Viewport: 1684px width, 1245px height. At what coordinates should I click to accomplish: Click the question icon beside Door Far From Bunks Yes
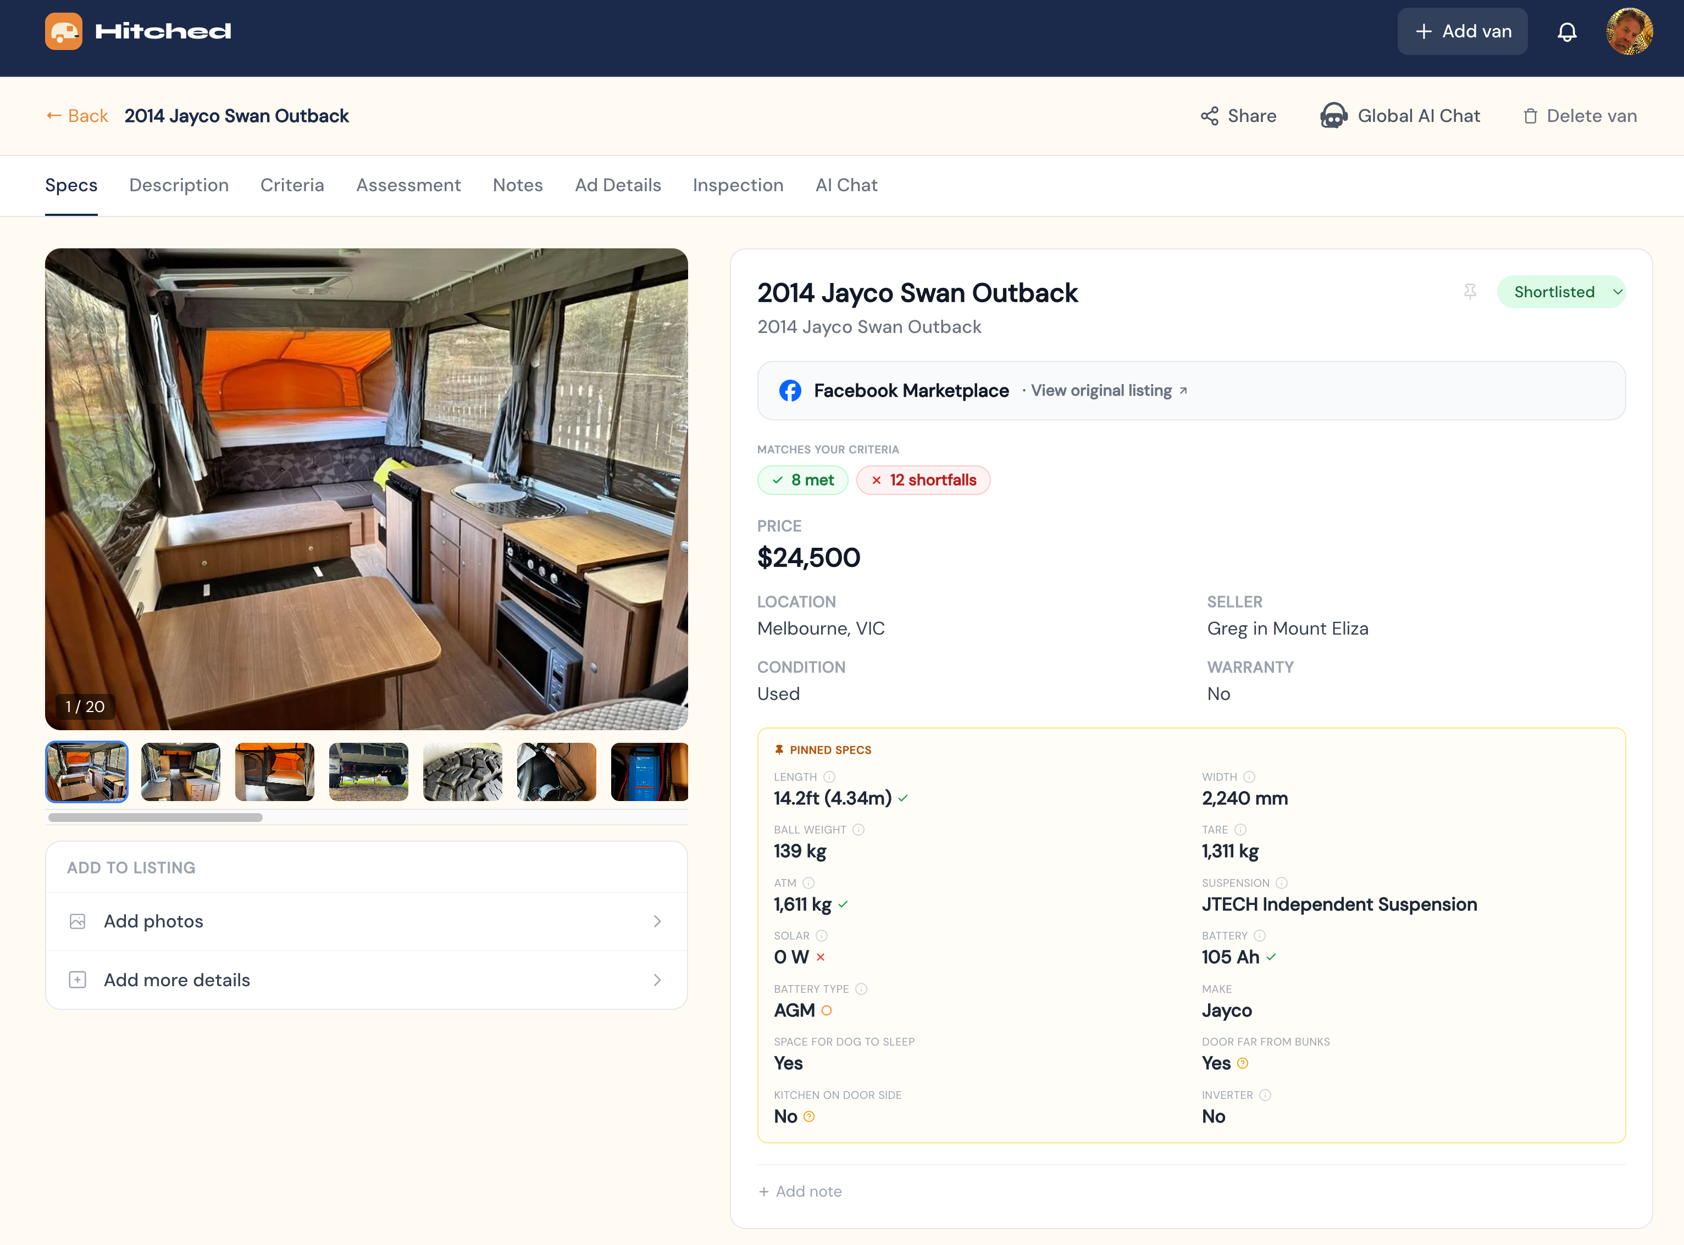pyautogui.click(x=1243, y=1063)
